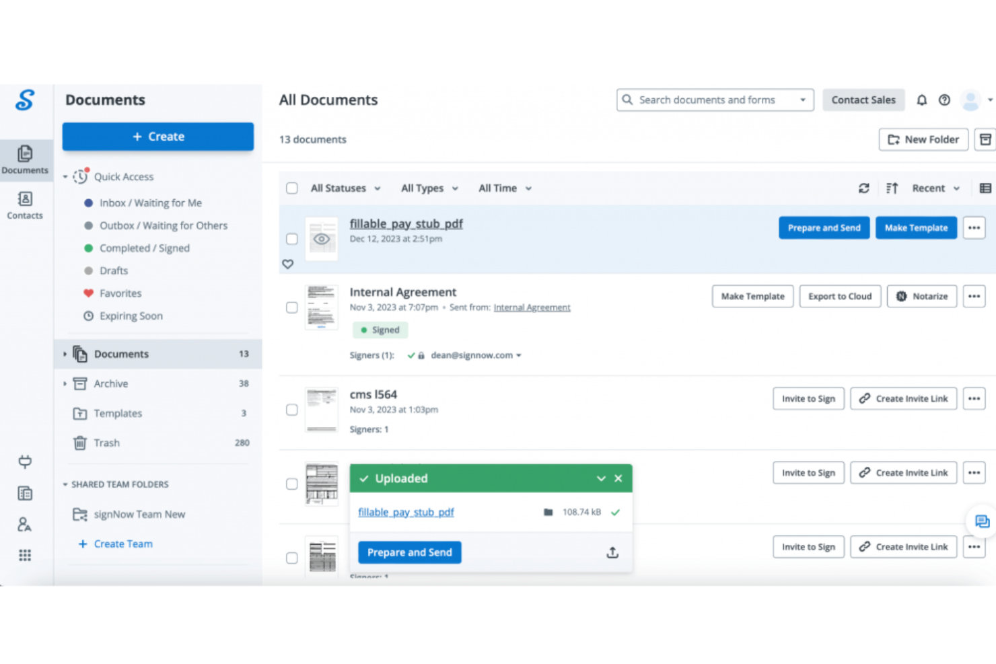Select Completed / Signed in Quick Access
The height and width of the screenshot is (664, 996).
[x=144, y=248]
